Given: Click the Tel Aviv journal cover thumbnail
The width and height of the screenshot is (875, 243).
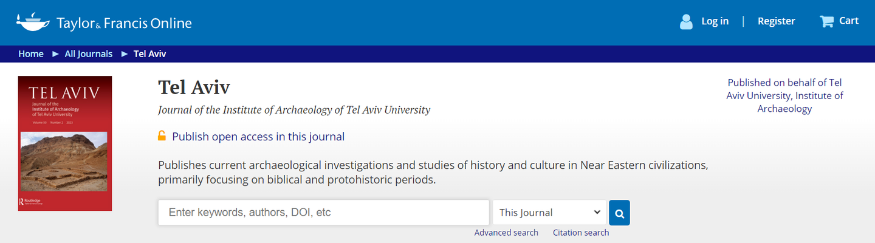Looking at the screenshot, I should coord(65,143).
